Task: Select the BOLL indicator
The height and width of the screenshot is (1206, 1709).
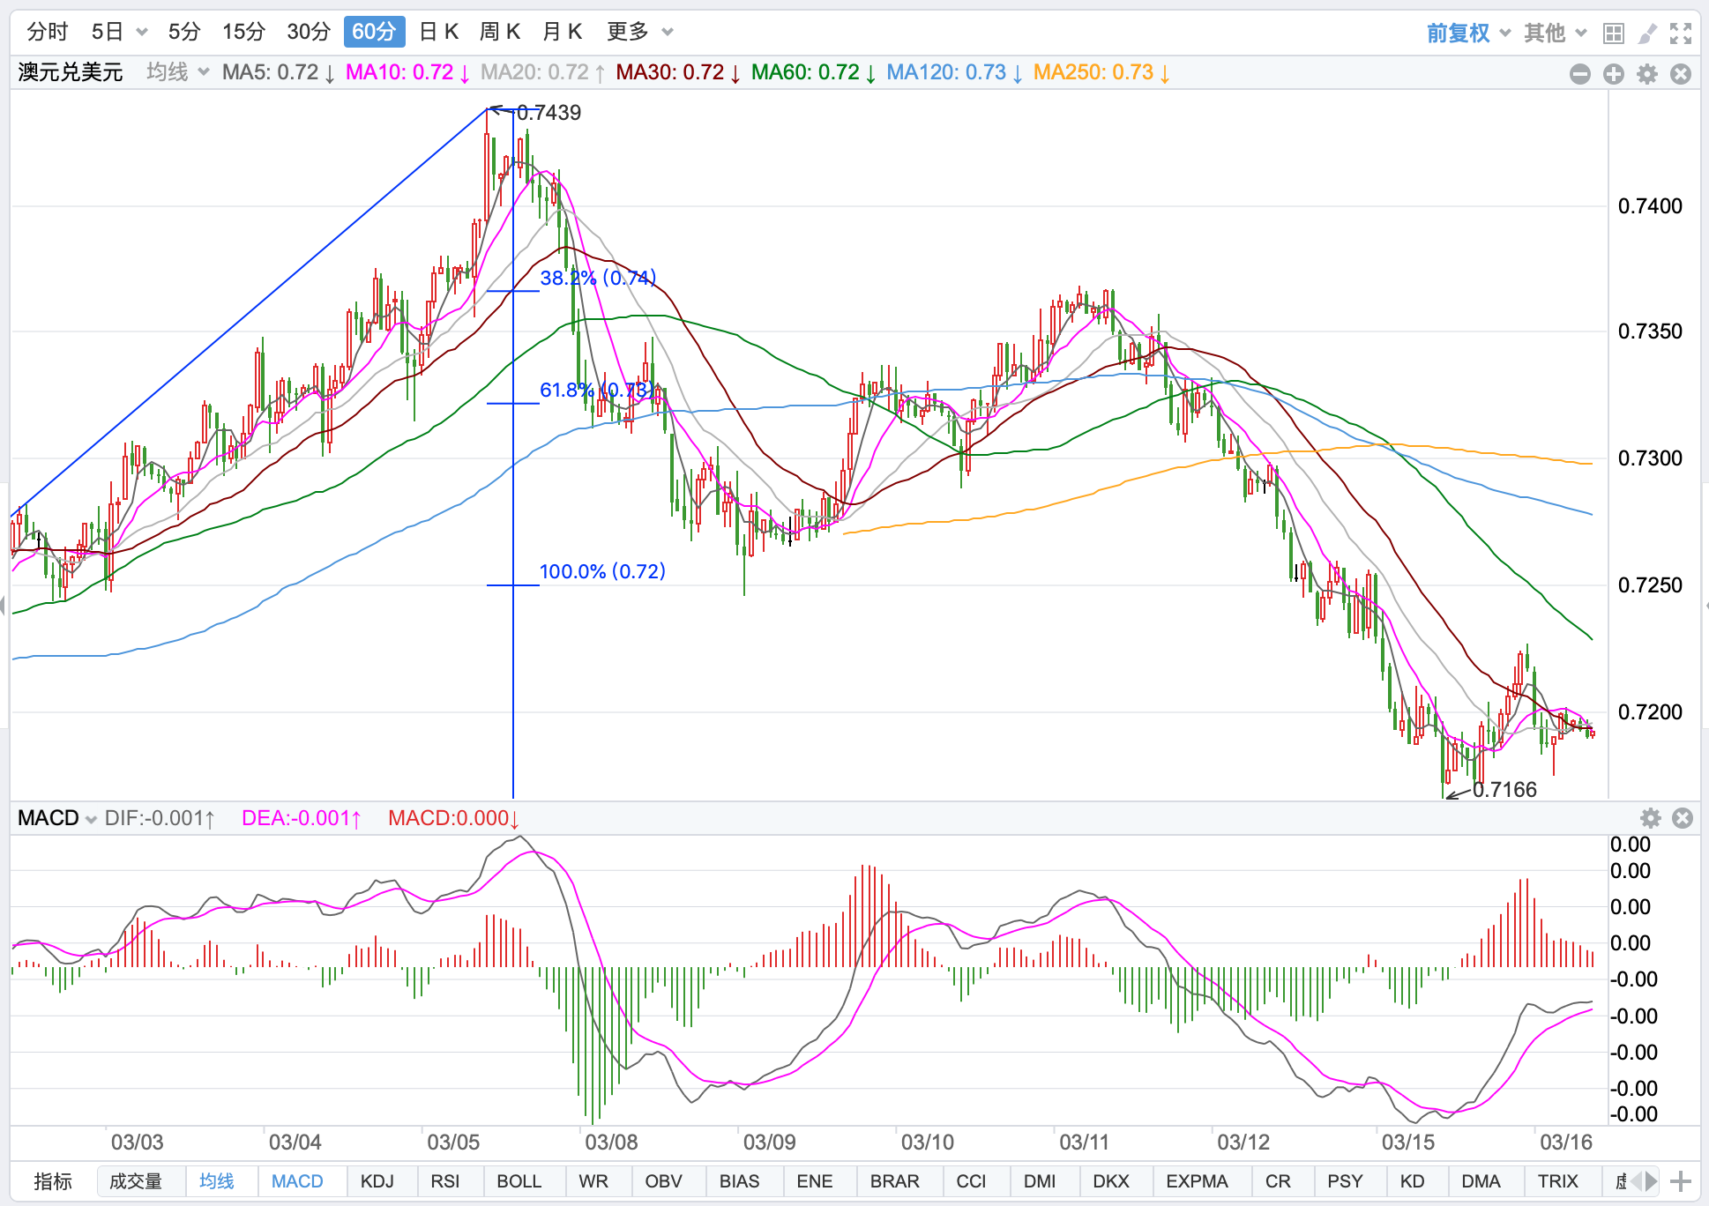Action: point(519,1181)
